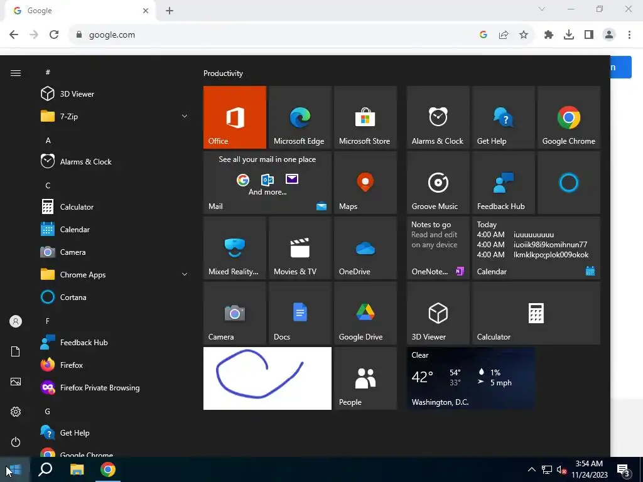
Task: Select the C letter header in app list
Action: (48, 185)
